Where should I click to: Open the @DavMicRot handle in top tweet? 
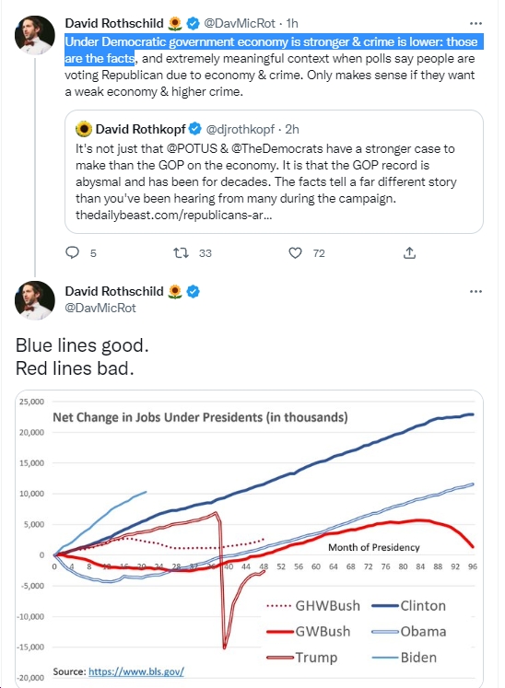coord(240,23)
